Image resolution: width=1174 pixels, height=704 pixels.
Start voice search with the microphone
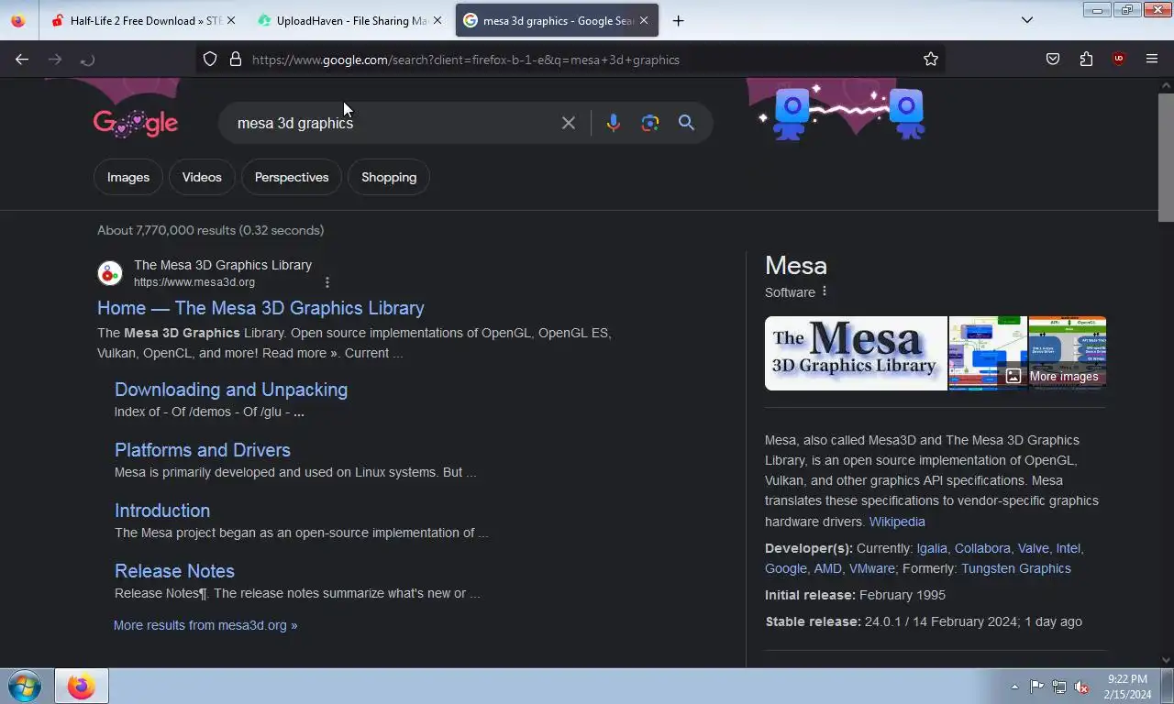click(x=614, y=123)
